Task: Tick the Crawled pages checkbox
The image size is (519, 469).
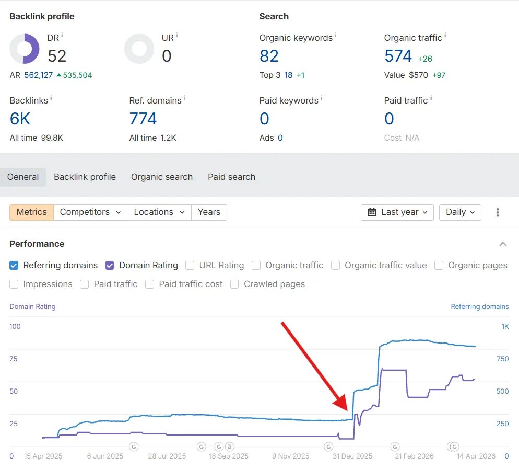Action: pyautogui.click(x=234, y=284)
